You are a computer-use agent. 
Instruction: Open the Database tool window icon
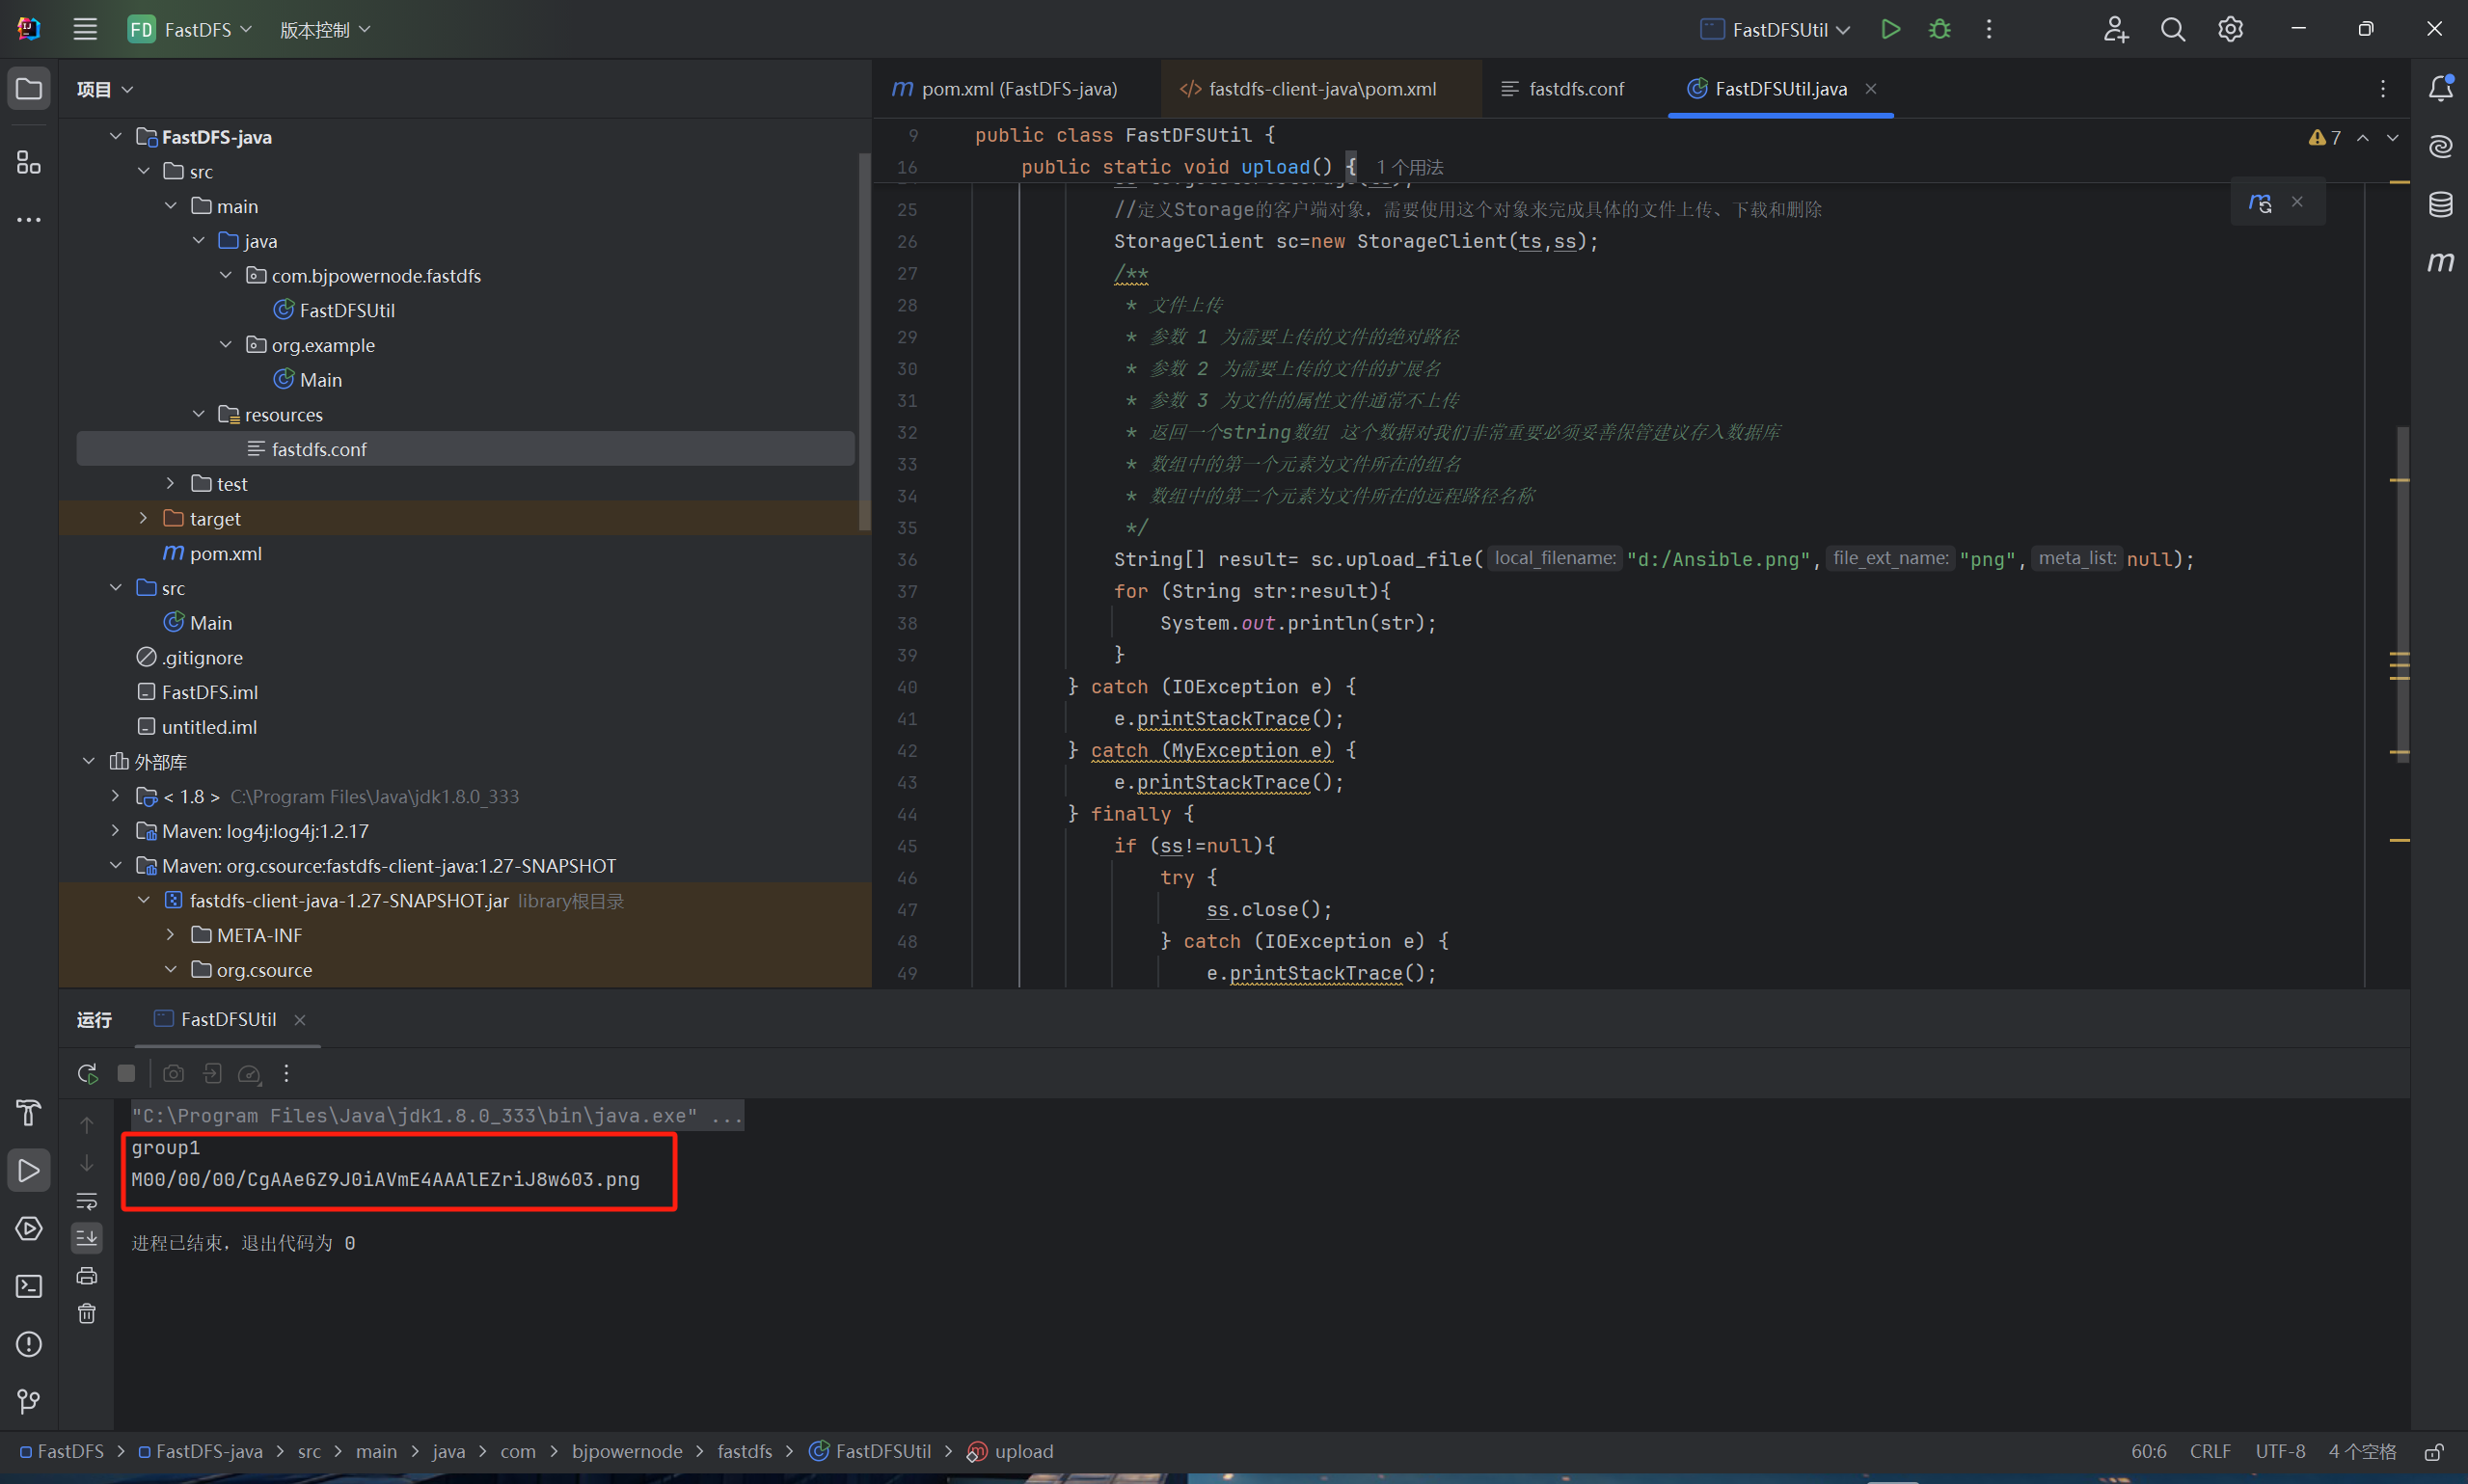(x=2440, y=204)
